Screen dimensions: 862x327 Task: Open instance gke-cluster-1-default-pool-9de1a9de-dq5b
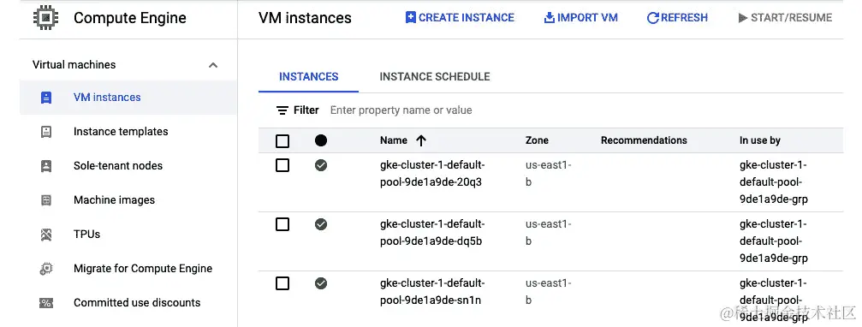432,233
